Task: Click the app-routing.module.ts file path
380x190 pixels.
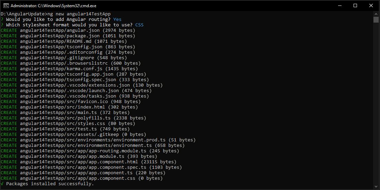Action: [x=83, y=151]
